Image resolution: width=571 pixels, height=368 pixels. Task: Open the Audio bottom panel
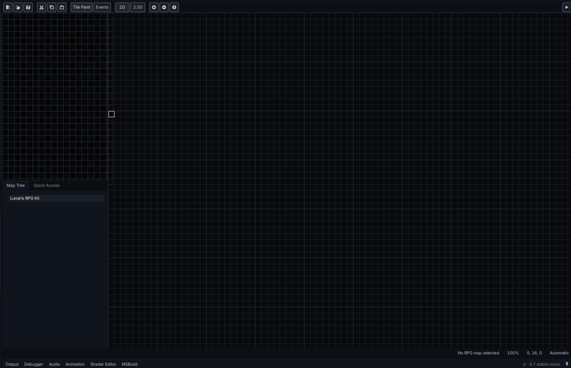(54, 364)
